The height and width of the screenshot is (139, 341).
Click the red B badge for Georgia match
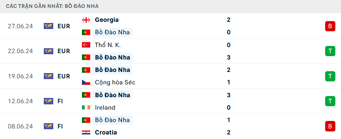point(330,26)
